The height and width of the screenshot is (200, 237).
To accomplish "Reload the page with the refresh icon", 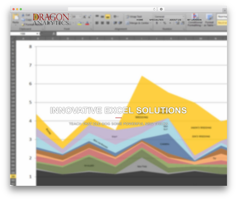I will 154,9.
